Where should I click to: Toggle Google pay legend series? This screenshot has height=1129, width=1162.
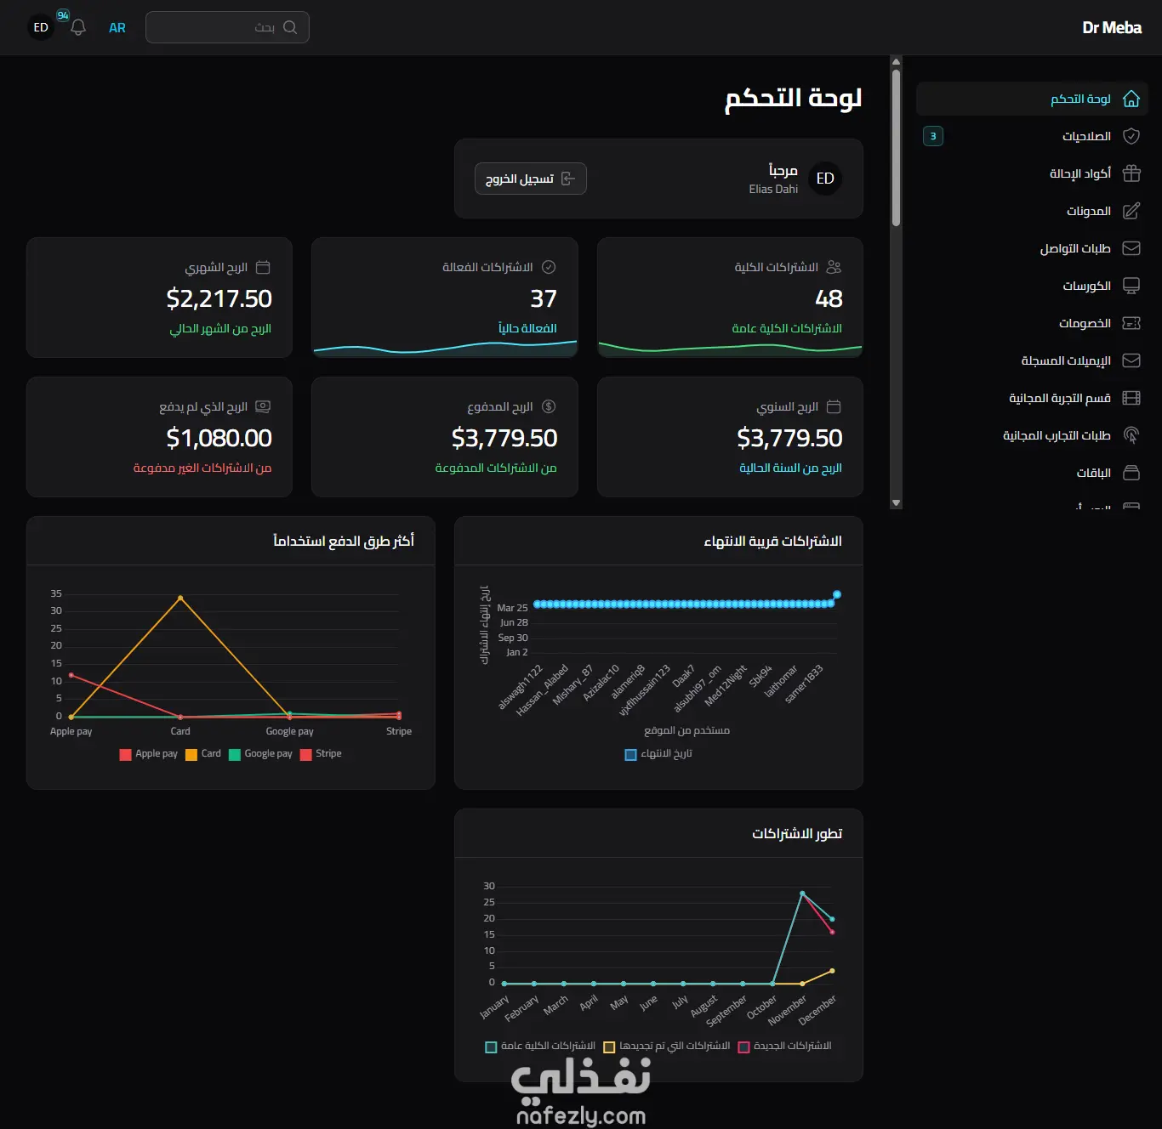point(260,754)
